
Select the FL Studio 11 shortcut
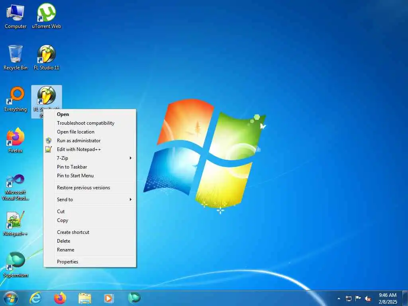(46, 58)
